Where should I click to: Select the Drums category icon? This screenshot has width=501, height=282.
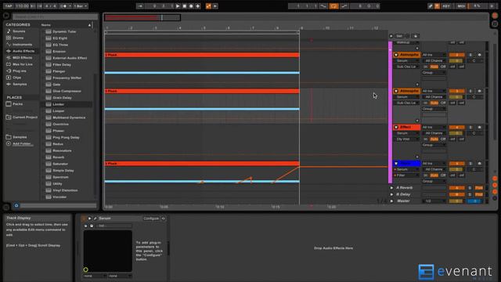(x=9, y=38)
